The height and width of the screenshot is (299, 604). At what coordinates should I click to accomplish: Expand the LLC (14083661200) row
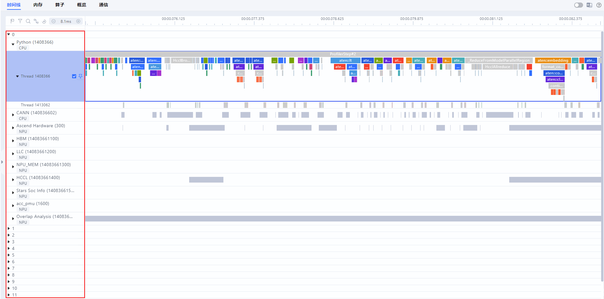click(13, 154)
